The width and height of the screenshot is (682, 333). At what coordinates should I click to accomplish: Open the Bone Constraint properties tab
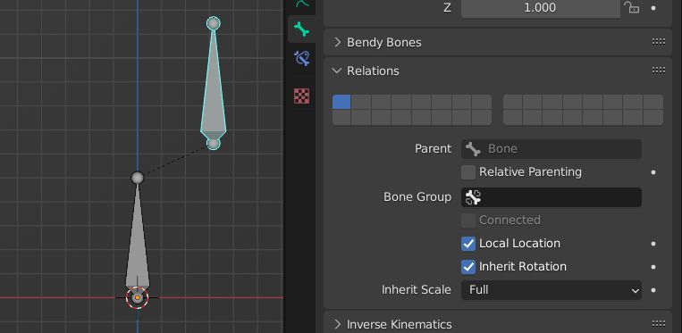click(301, 58)
